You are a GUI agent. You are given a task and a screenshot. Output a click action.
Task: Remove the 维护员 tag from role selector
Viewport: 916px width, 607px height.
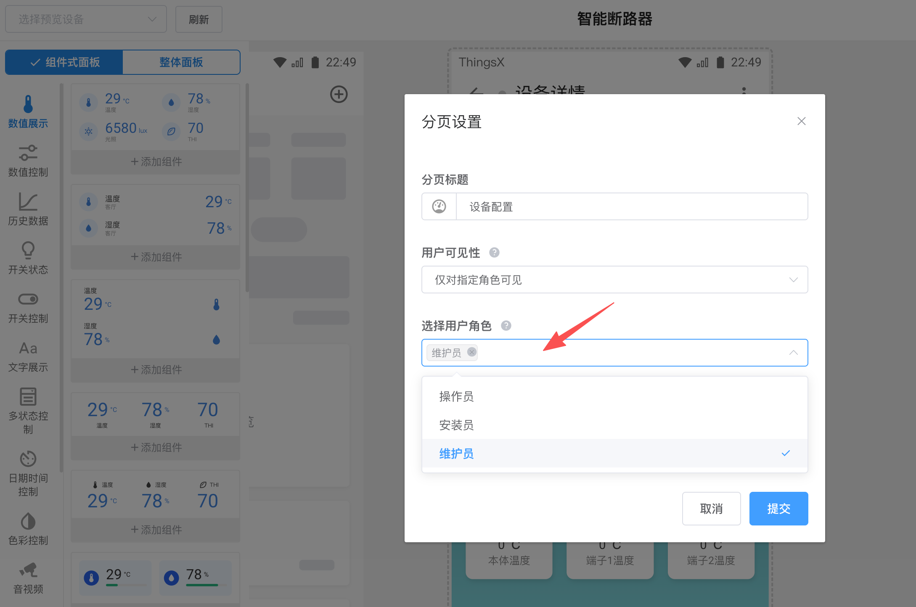click(472, 352)
